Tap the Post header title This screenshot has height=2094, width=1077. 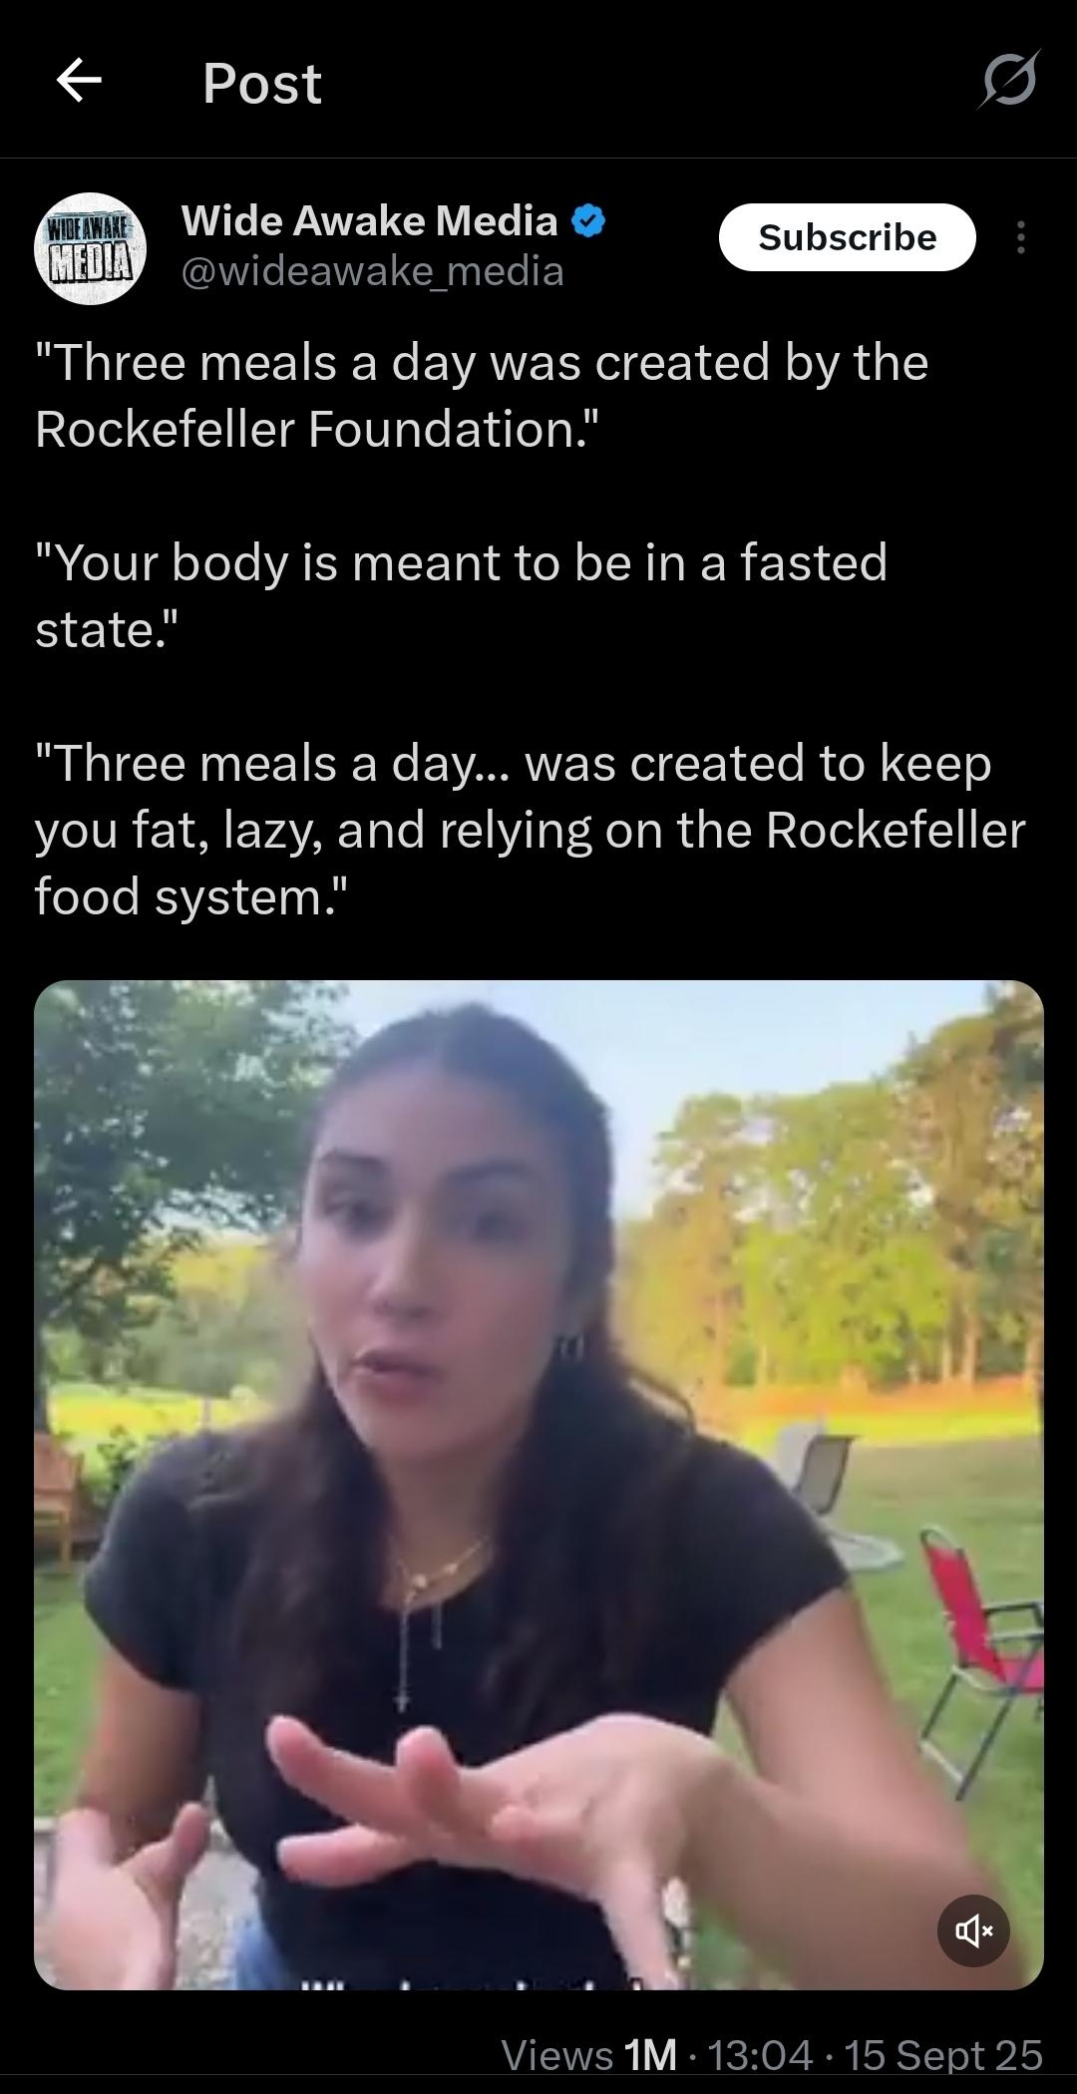[x=262, y=83]
